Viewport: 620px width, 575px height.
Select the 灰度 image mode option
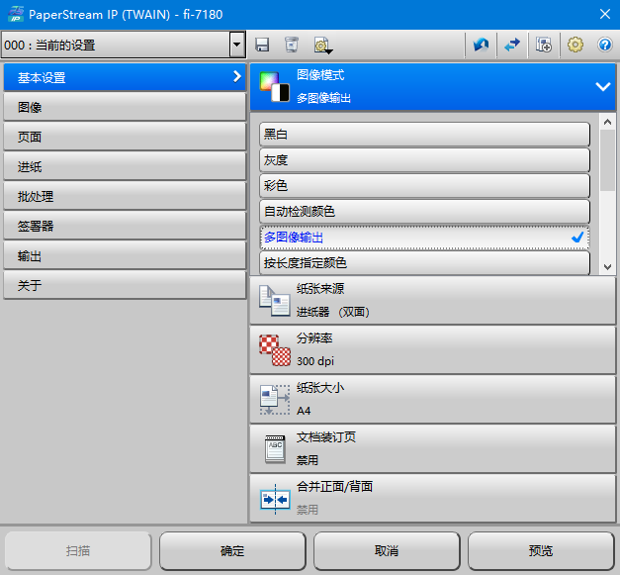click(424, 160)
